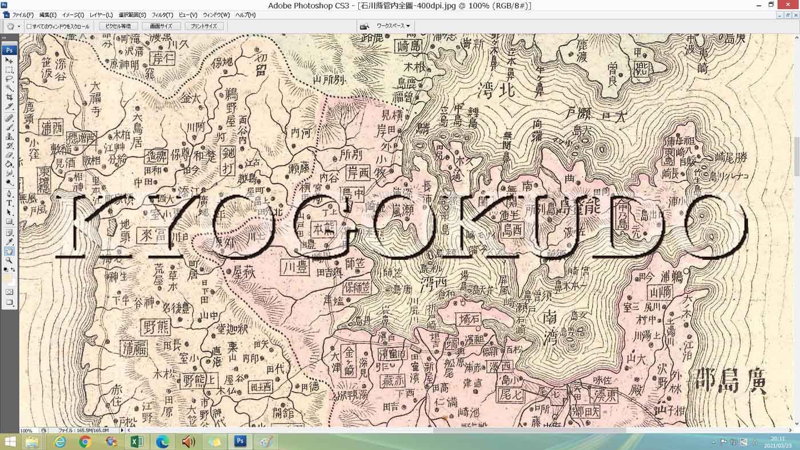Open the Windows Start button
800x450 pixels.
pyautogui.click(x=10, y=441)
